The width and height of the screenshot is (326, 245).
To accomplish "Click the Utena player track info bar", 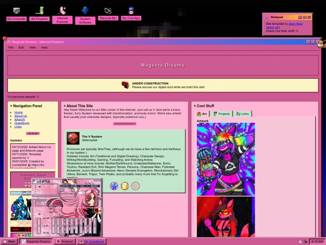I will click(80, 186).
